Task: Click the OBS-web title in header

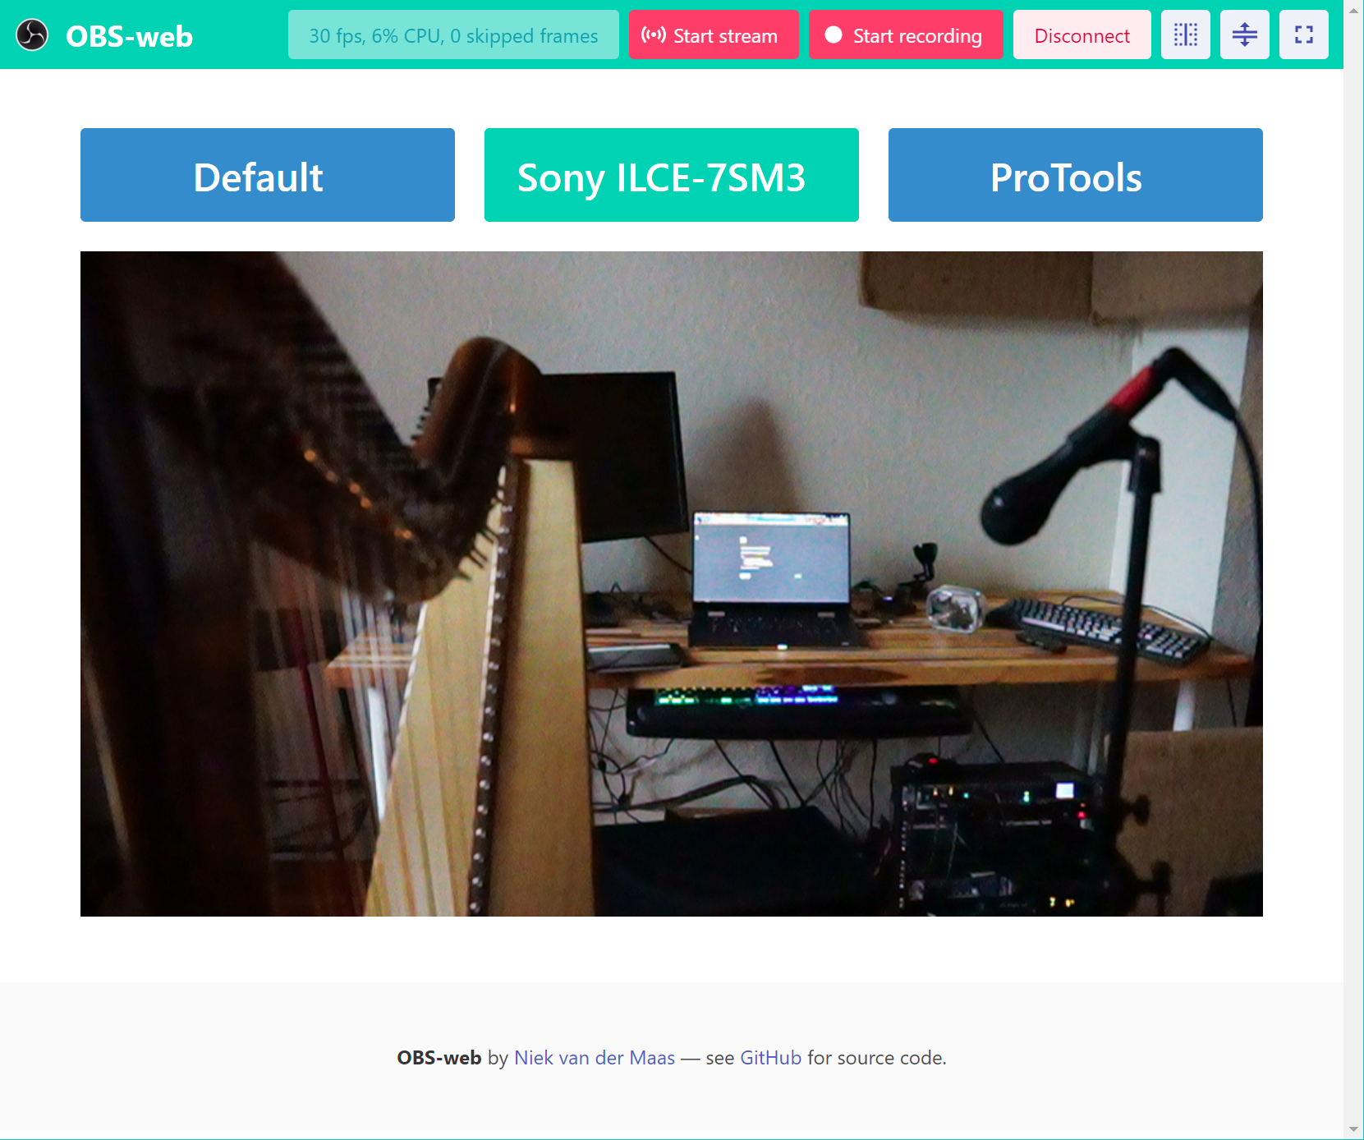Action: coord(129,36)
